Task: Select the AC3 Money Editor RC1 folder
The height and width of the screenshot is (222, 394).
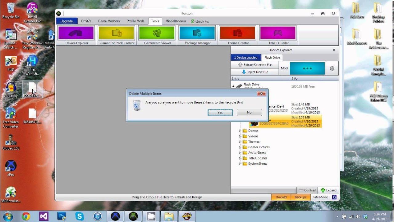Action: coord(378,92)
